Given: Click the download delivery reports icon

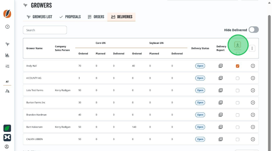Looking at the screenshot, I should [237, 45].
